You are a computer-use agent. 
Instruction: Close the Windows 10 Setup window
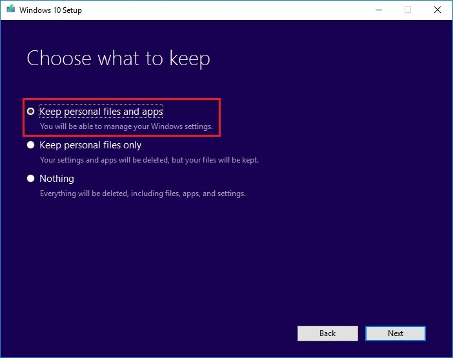coord(438,10)
